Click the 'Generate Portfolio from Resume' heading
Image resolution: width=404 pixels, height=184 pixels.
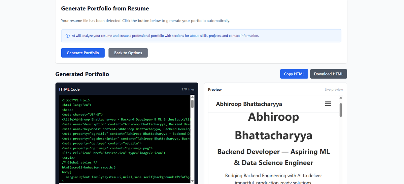tap(105, 8)
